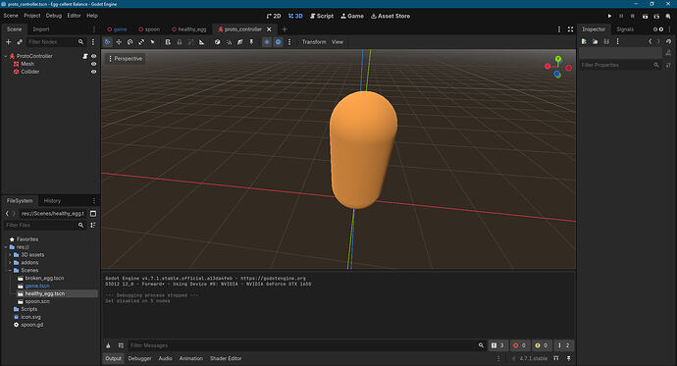Open extra options beside Filter Nodes
This screenshot has height=366, width=677.
[93, 42]
